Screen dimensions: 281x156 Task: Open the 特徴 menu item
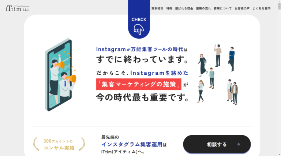[x=169, y=8]
